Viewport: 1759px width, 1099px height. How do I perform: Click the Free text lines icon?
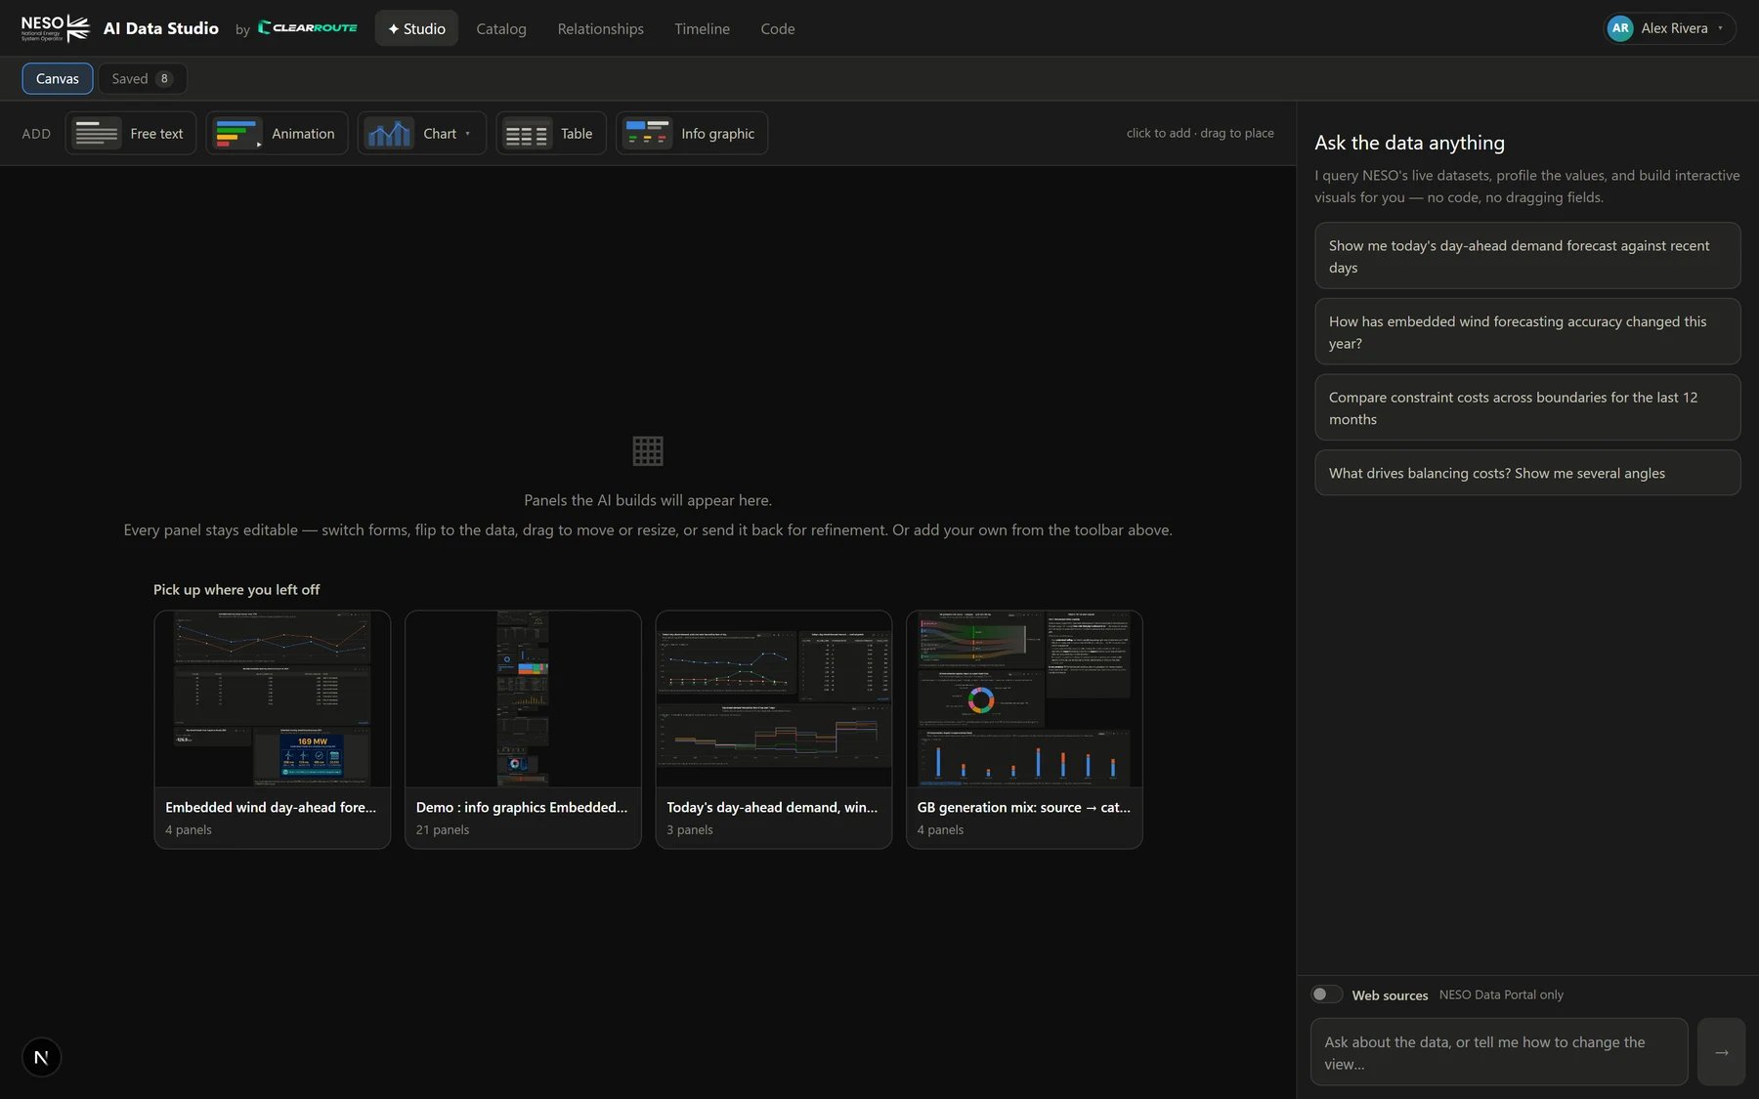(x=97, y=133)
